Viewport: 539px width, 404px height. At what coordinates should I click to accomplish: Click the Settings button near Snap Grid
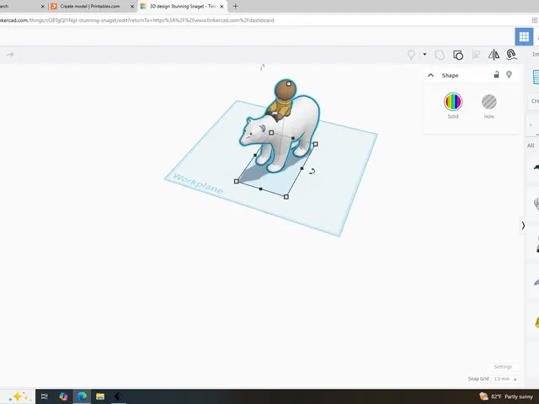point(503,367)
